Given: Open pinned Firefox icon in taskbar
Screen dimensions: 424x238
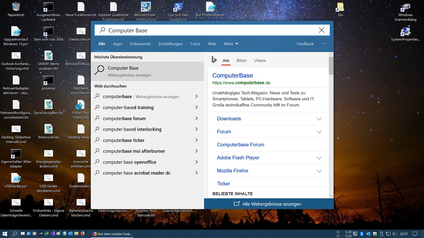Looking at the screenshot, I should click(83, 233).
